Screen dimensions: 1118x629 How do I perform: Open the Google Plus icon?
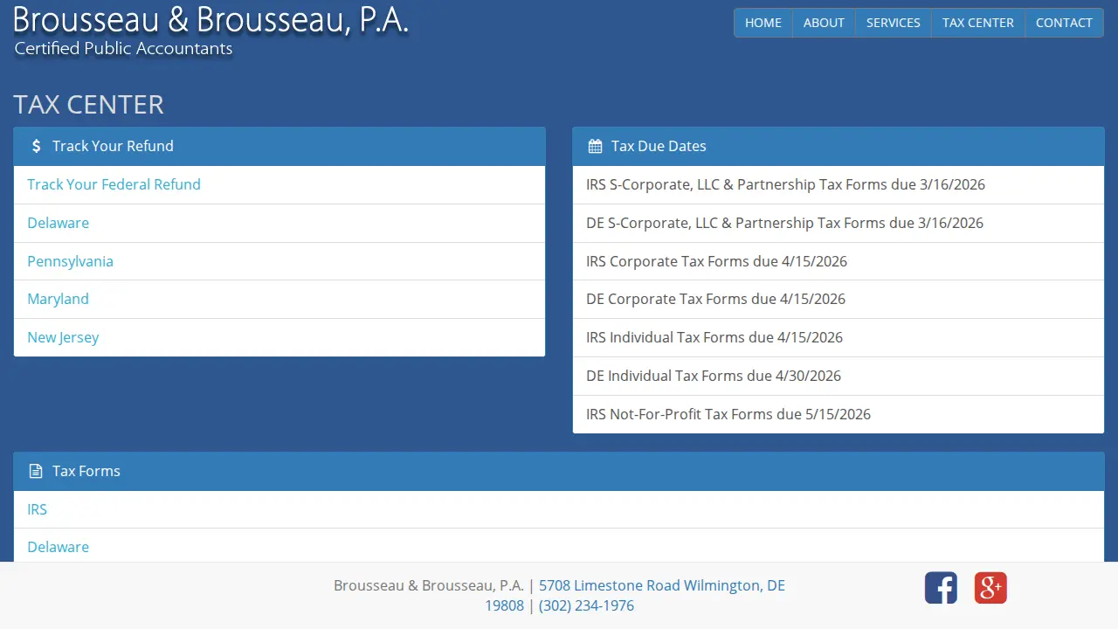point(990,588)
